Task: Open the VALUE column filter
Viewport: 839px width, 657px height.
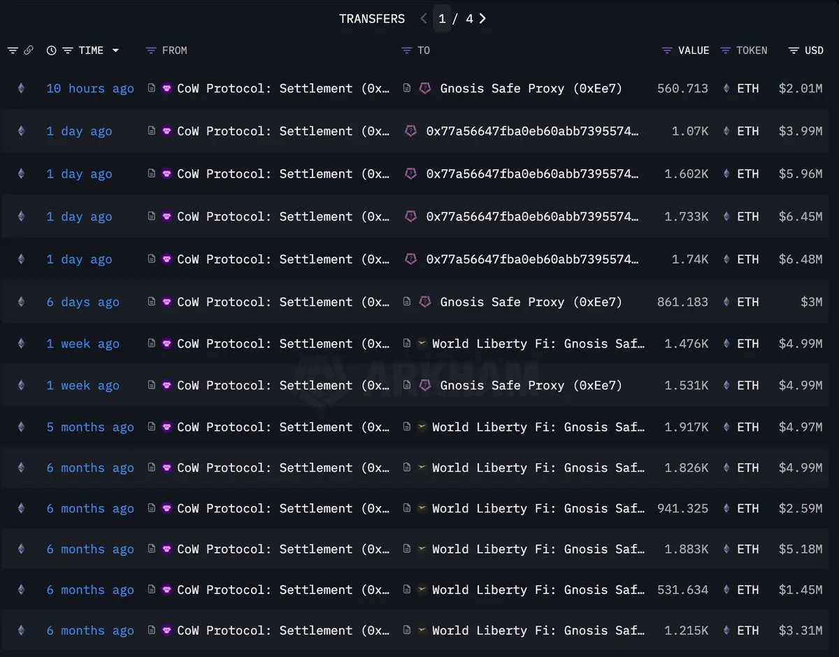Action: click(668, 50)
